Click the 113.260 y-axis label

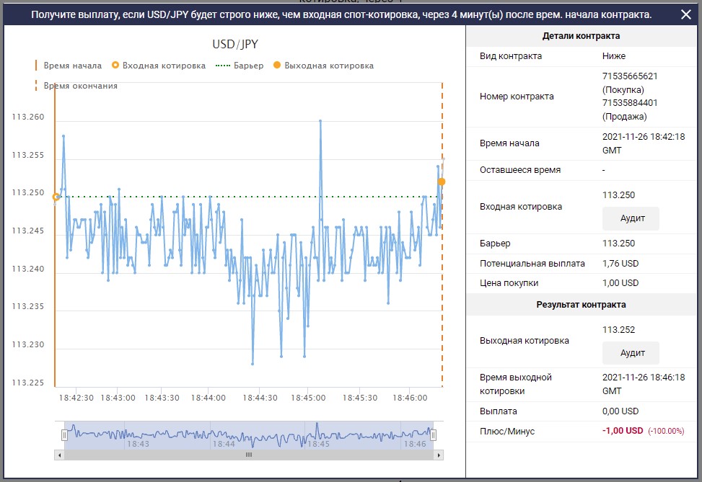point(28,117)
